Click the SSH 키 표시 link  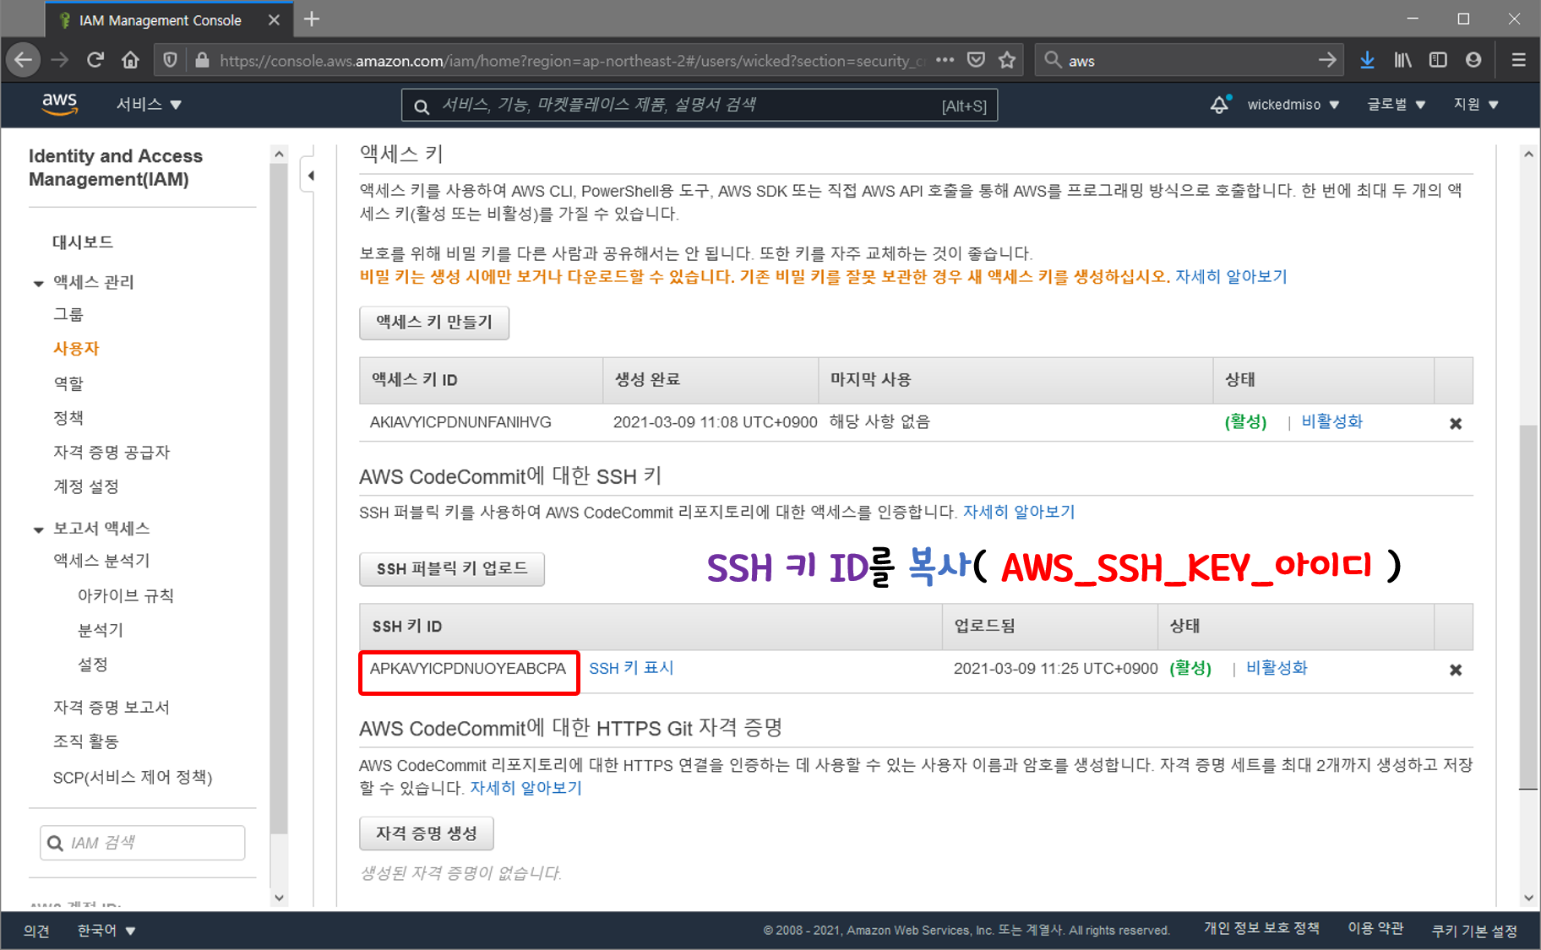(x=631, y=668)
